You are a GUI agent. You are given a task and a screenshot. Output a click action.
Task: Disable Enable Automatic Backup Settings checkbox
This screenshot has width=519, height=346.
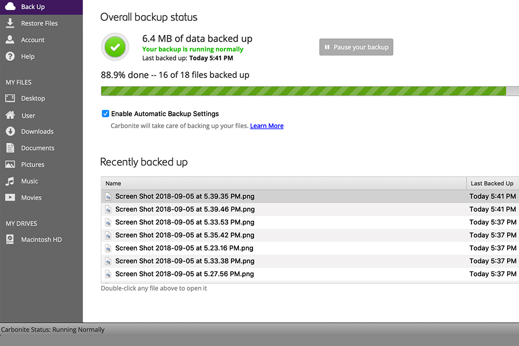click(x=105, y=114)
